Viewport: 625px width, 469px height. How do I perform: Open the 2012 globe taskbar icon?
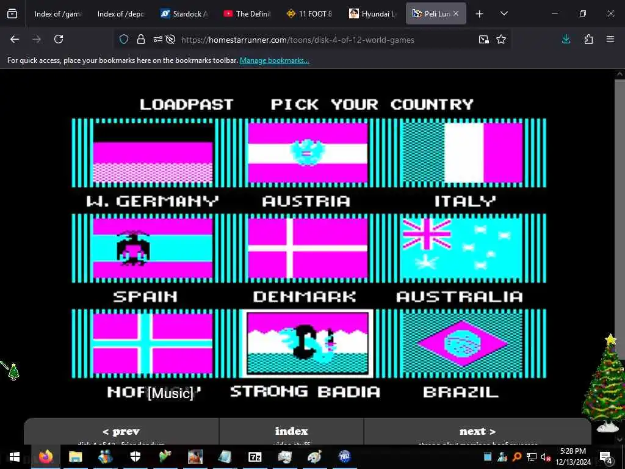point(344,457)
